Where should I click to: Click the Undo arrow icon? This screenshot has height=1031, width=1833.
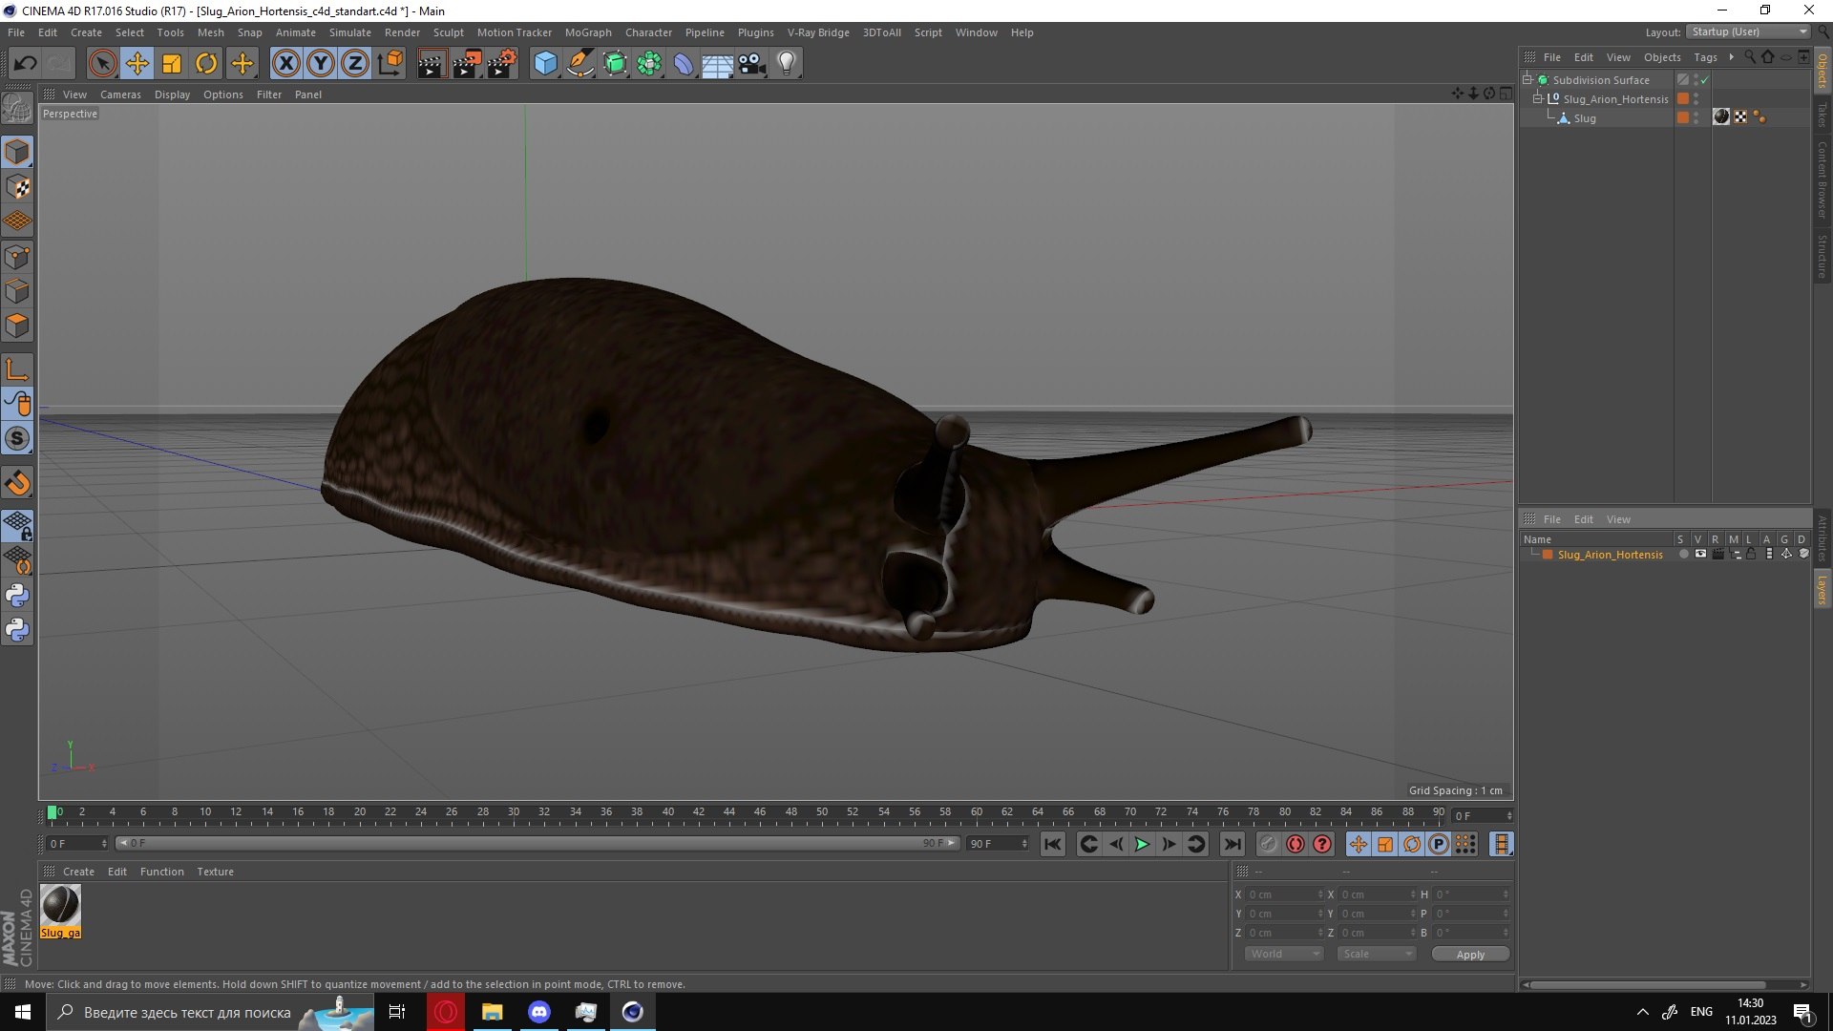pyautogui.click(x=25, y=64)
